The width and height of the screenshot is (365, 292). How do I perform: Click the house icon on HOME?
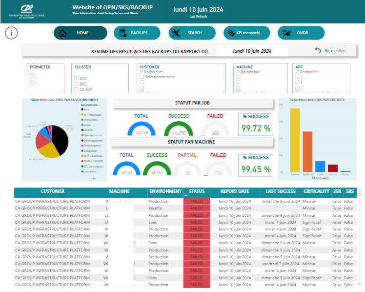(62, 33)
